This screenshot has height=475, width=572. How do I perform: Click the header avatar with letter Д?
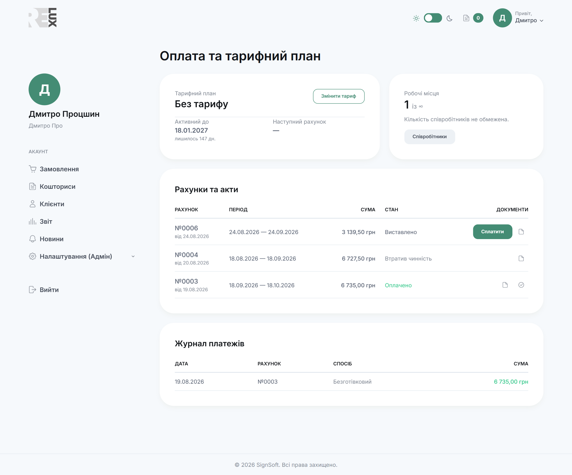pos(502,18)
